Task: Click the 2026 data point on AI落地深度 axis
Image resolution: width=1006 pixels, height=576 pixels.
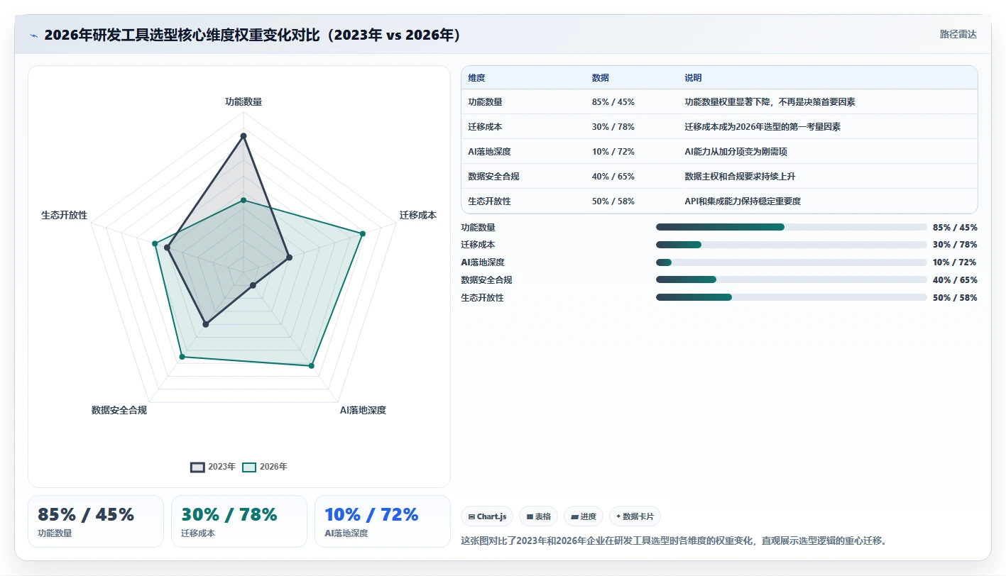Action: coord(311,366)
